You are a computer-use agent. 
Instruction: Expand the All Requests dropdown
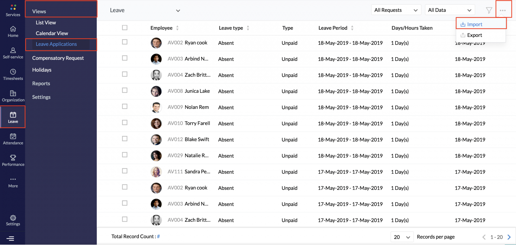[396, 10]
